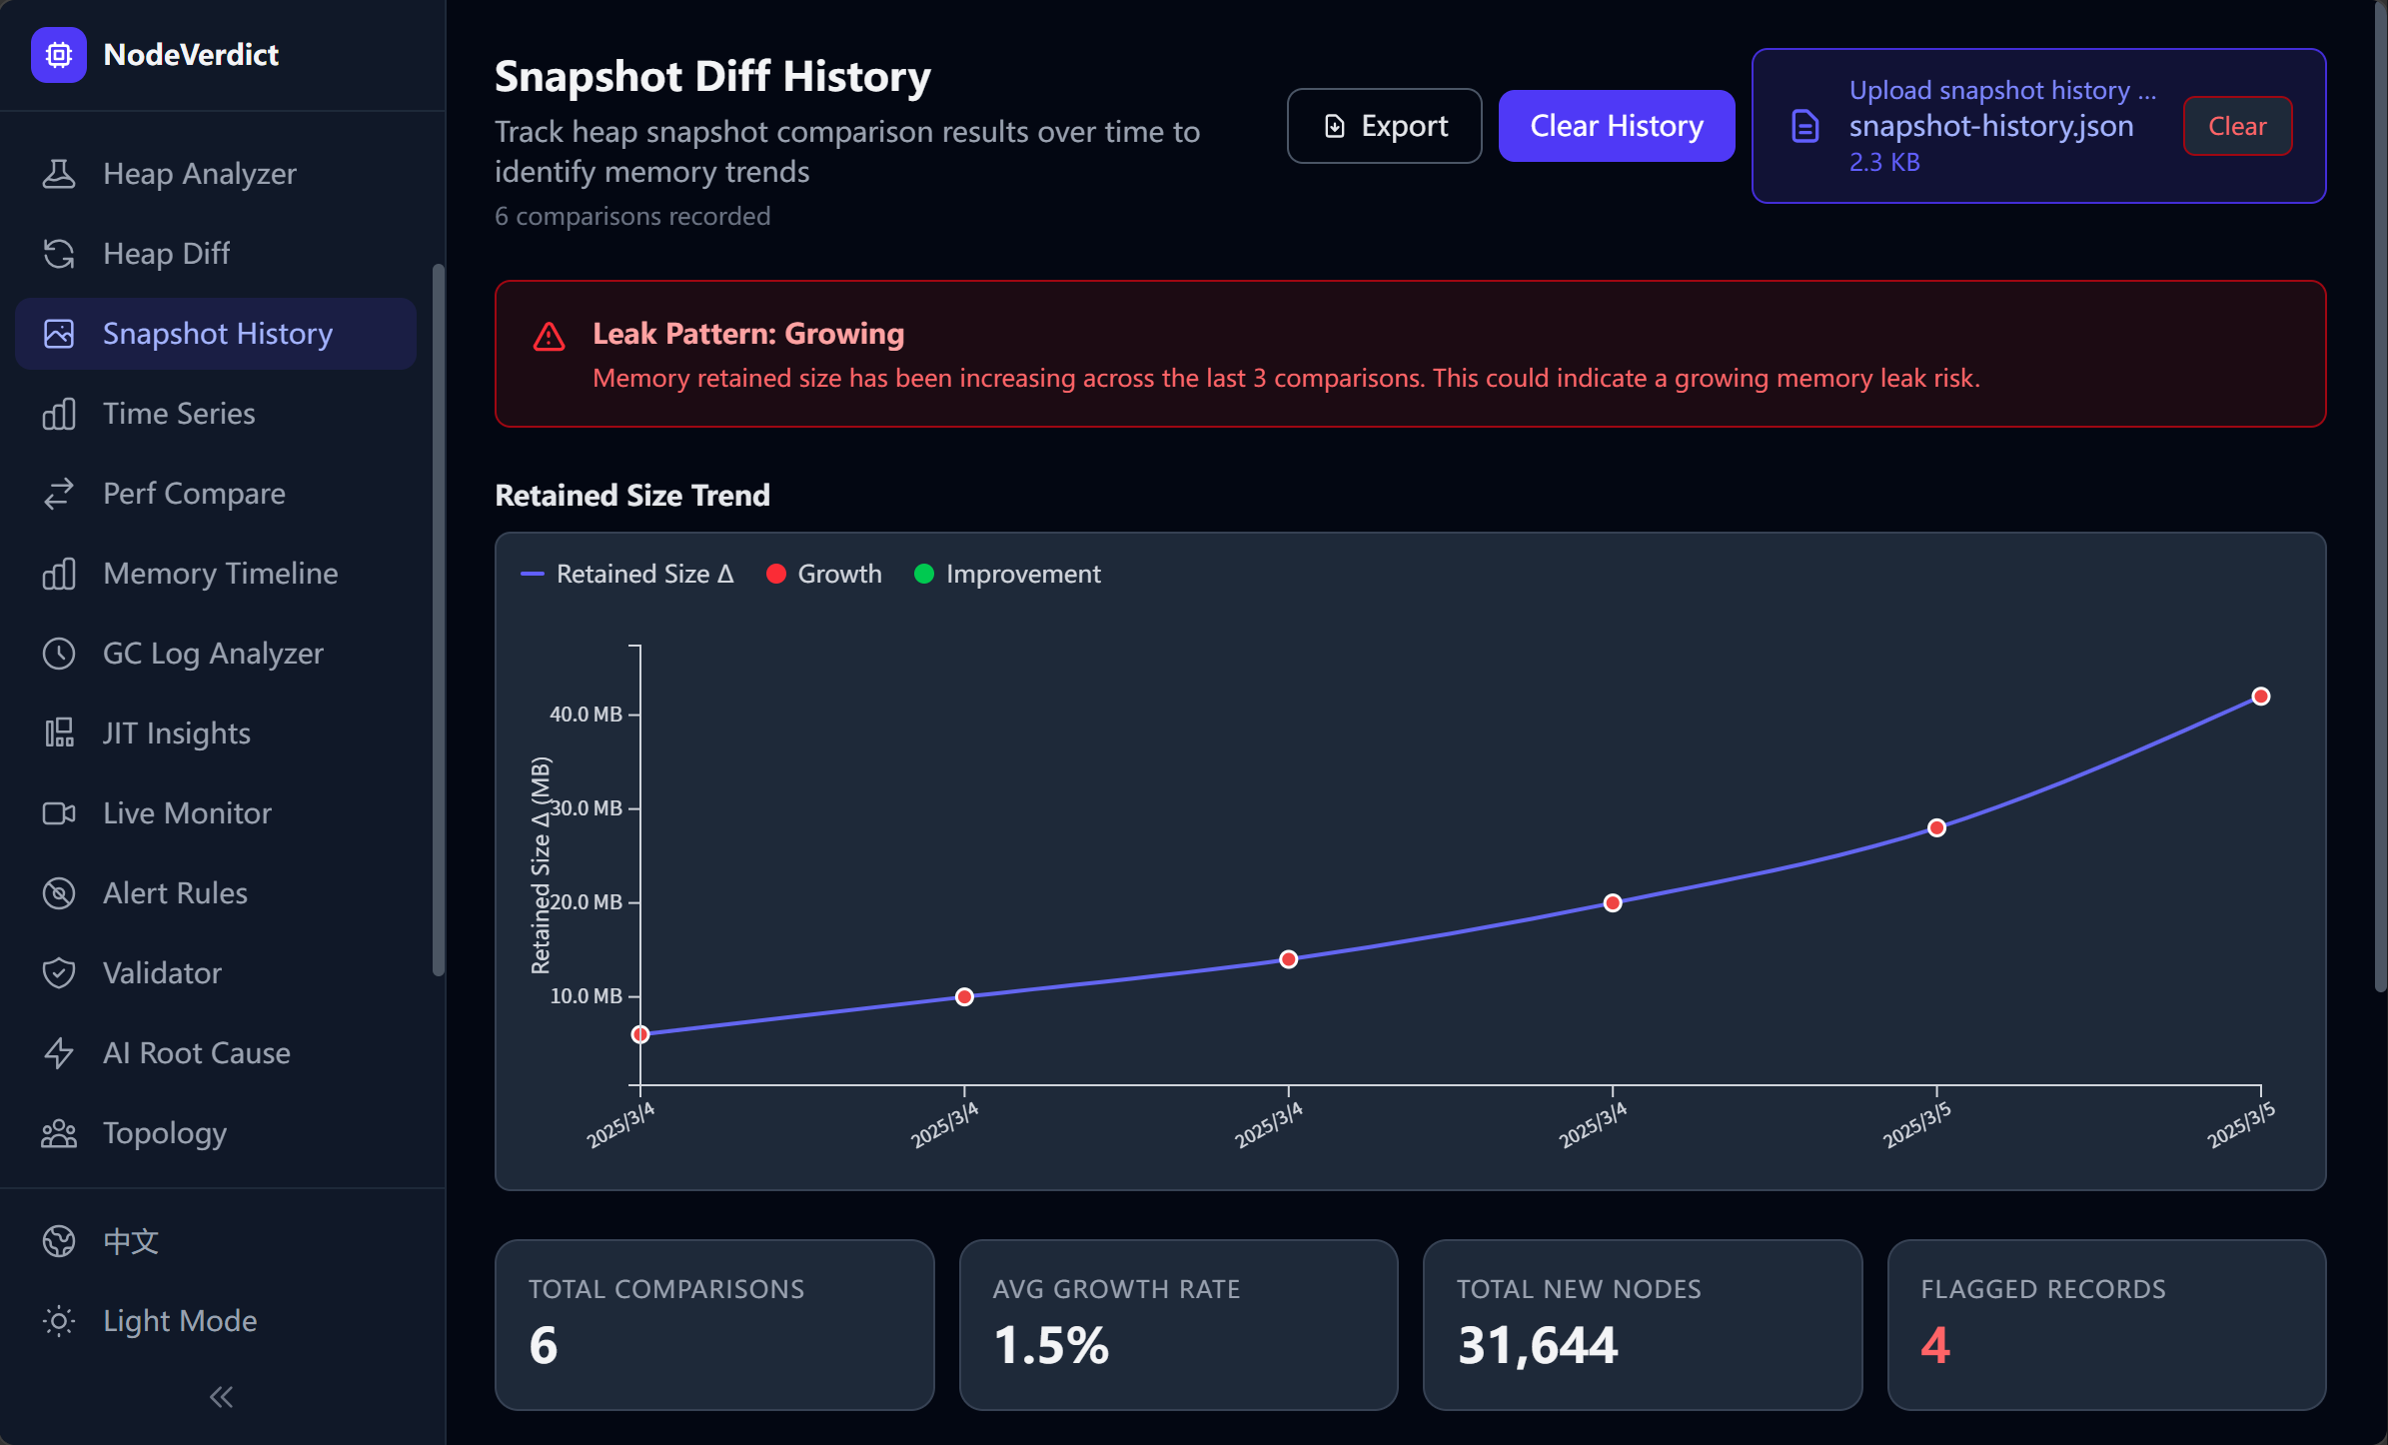2388x1445 pixels.
Task: Click Total Comparisons card
Action: (x=714, y=1325)
